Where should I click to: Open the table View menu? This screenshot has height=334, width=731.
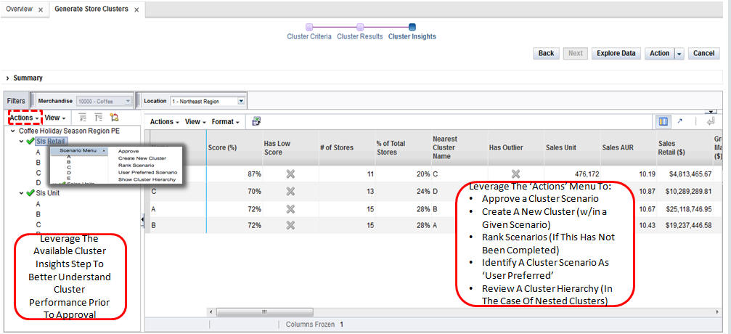(196, 122)
